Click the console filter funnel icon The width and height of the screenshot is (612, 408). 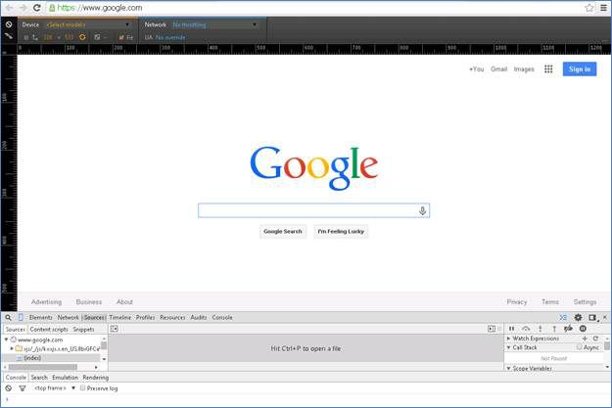[x=23, y=388]
